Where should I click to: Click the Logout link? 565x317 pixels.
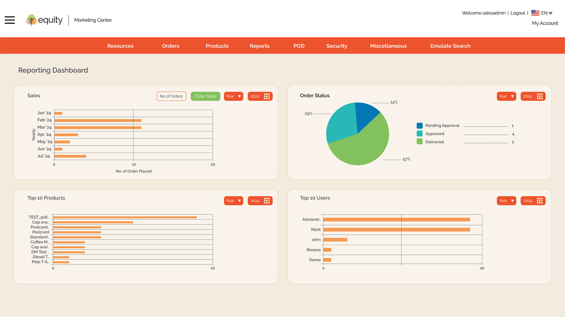tap(518, 13)
